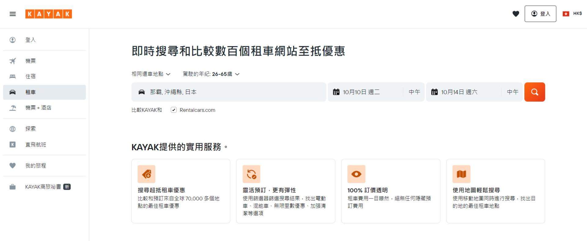Toggle the Rentalcars.com compare checkbox
This screenshot has height=241, width=587.
tap(174, 110)
